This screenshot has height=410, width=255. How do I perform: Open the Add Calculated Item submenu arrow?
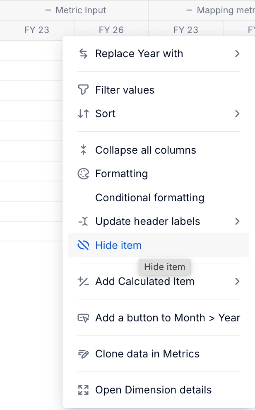(237, 282)
